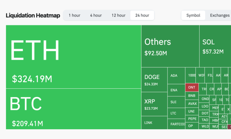Select the red ONT tile

(192, 87)
